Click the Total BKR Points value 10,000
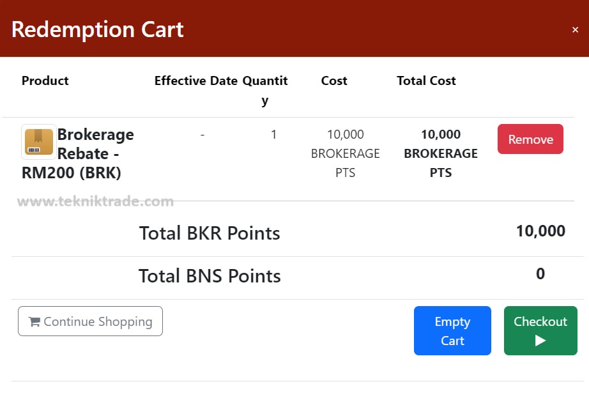This screenshot has height=393, width=589. (x=540, y=231)
